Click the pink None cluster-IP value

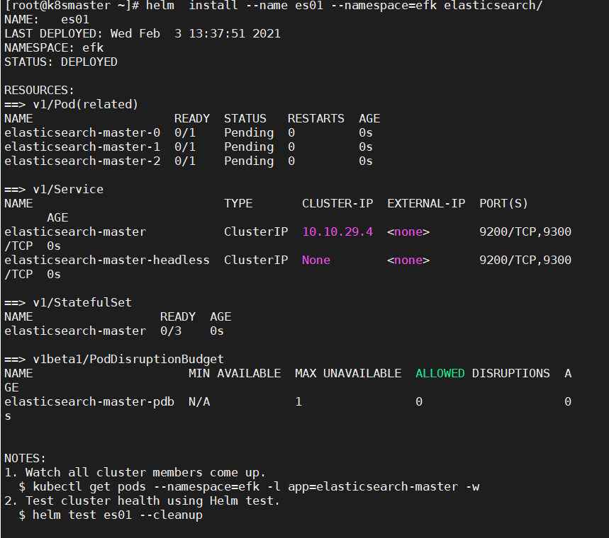point(315,260)
